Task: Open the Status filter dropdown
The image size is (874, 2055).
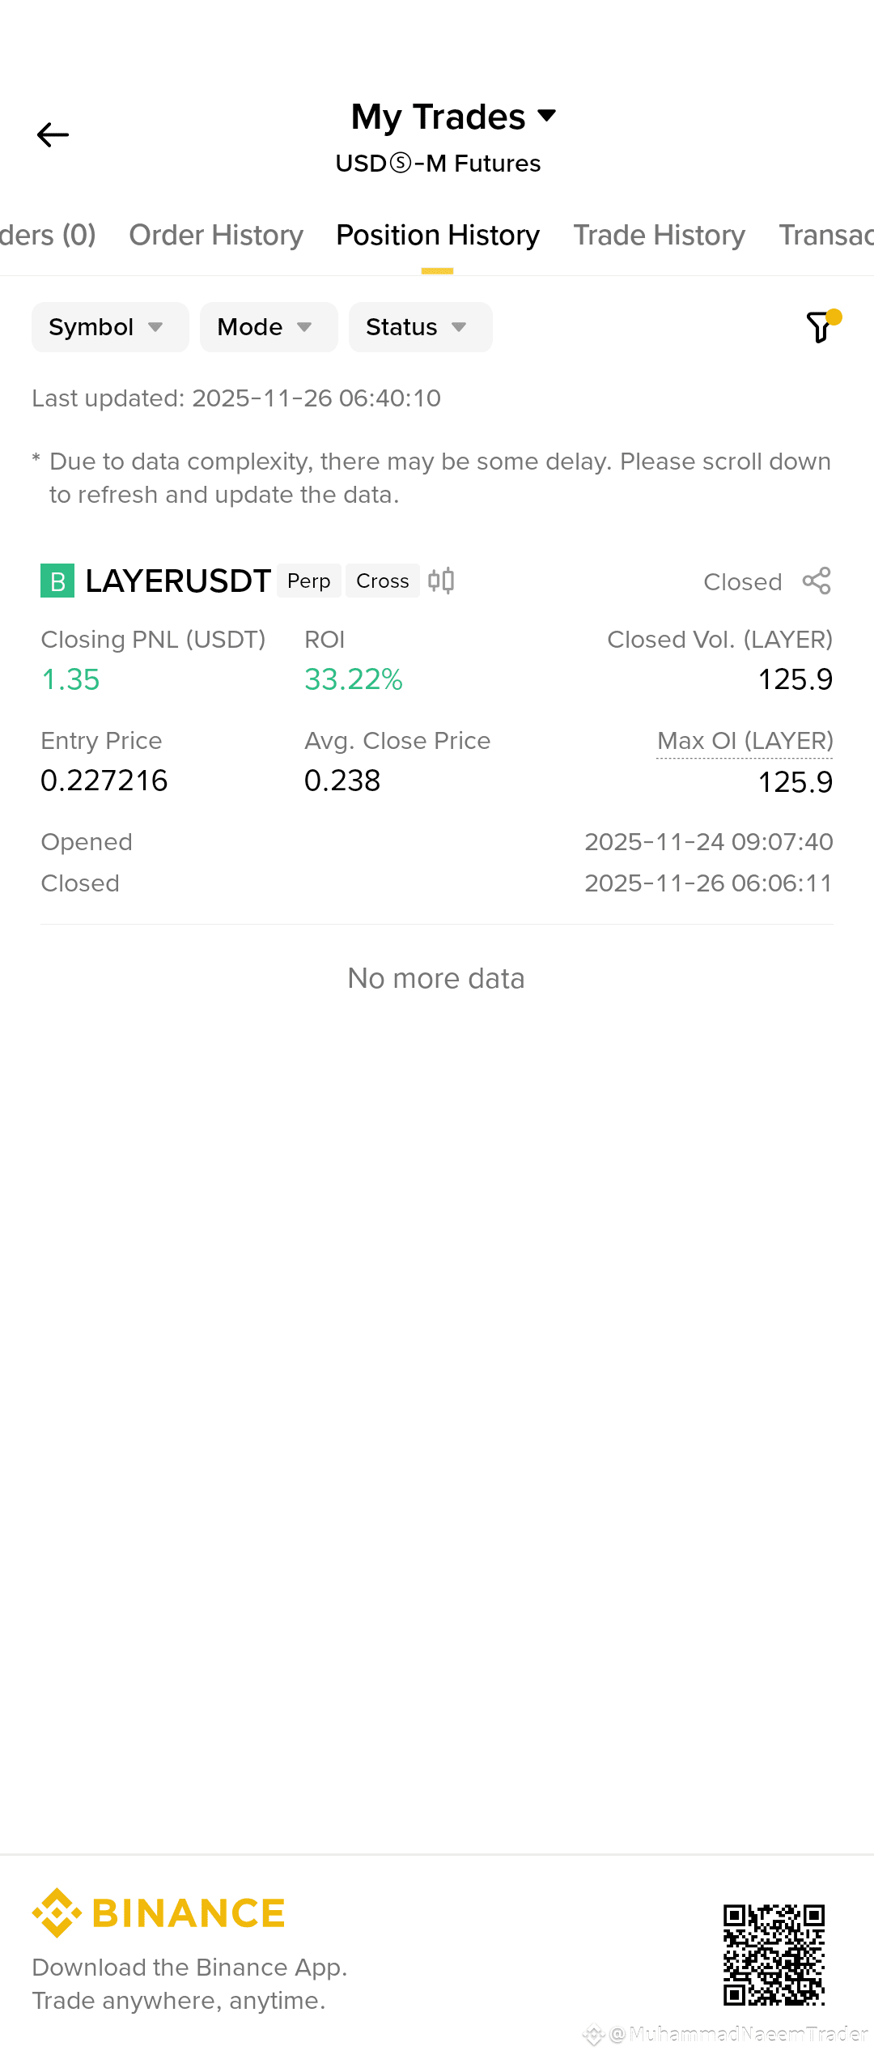Action: coord(421,327)
